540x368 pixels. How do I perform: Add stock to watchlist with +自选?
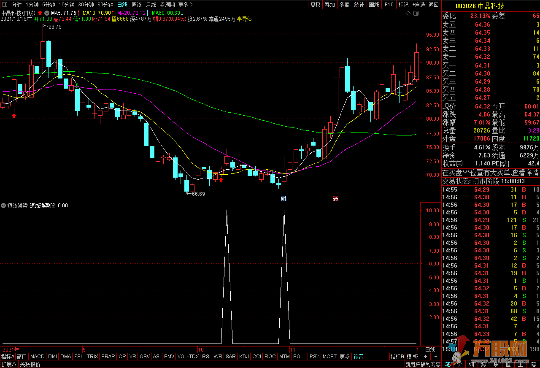click(418, 5)
